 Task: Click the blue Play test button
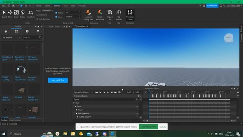(x=22, y=6)
